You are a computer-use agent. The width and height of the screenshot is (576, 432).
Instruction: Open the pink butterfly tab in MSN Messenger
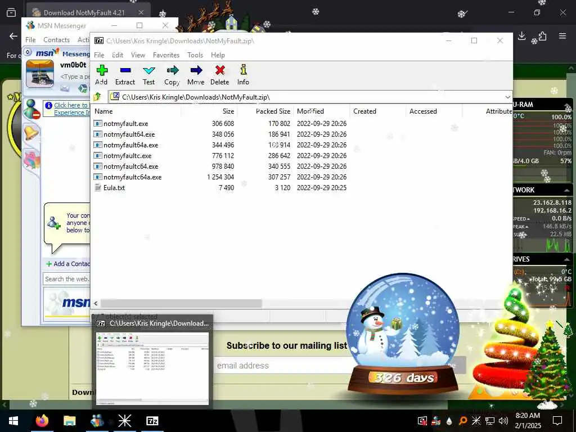point(31,159)
